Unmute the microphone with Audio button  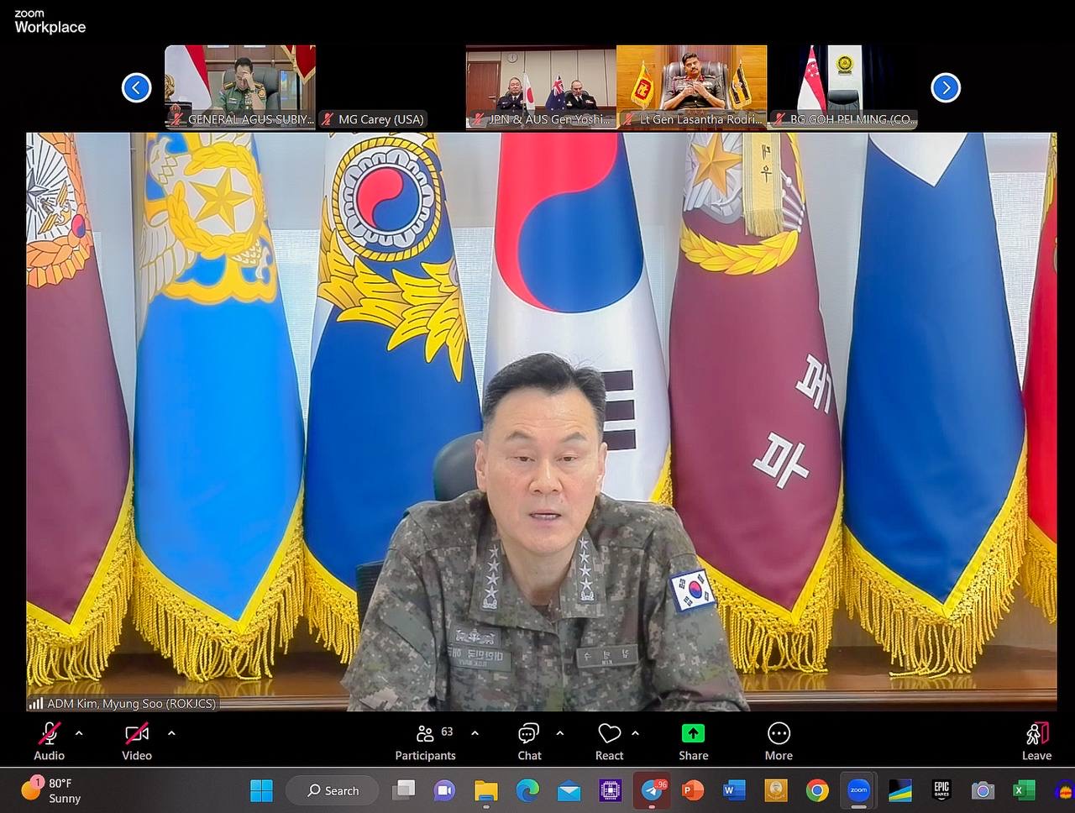pyautogui.click(x=49, y=740)
